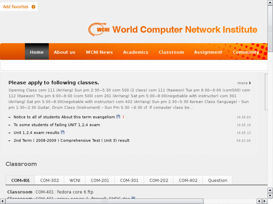
Task: Open the About us menu
Action: point(65,52)
